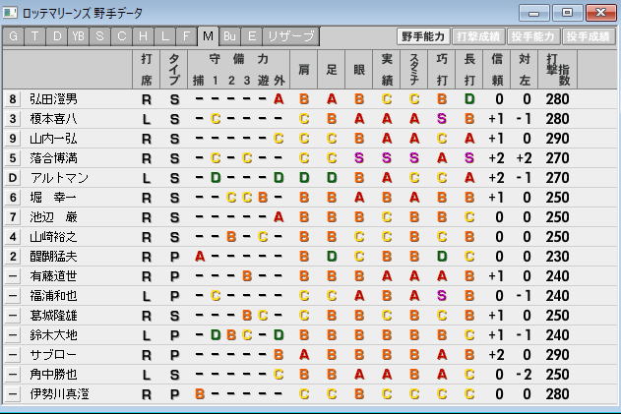Viewport: 621px width, 414px height.
Task: Open the リザーブ tab
Action: 291,36
